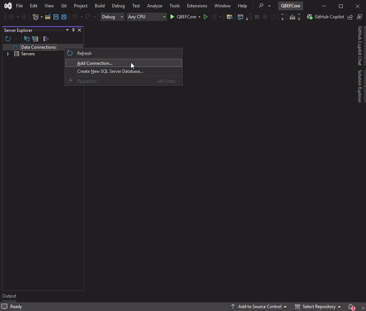Screen dimensions: 366x311
Task: Click the Send Feedback person icon
Action: coord(359,17)
